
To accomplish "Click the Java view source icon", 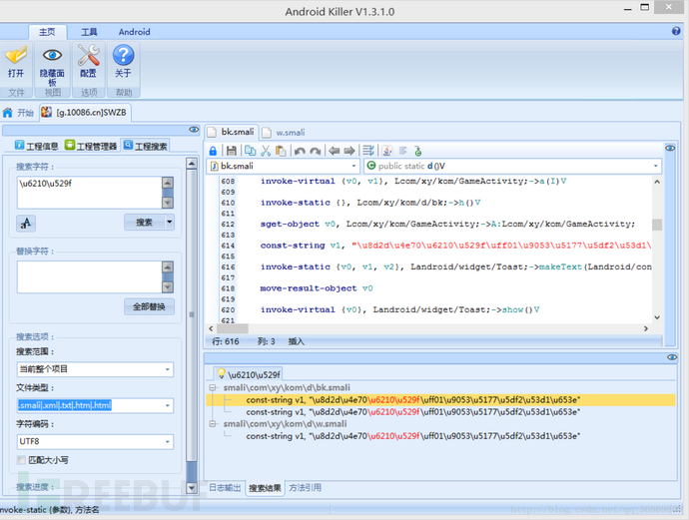I will click(387, 151).
